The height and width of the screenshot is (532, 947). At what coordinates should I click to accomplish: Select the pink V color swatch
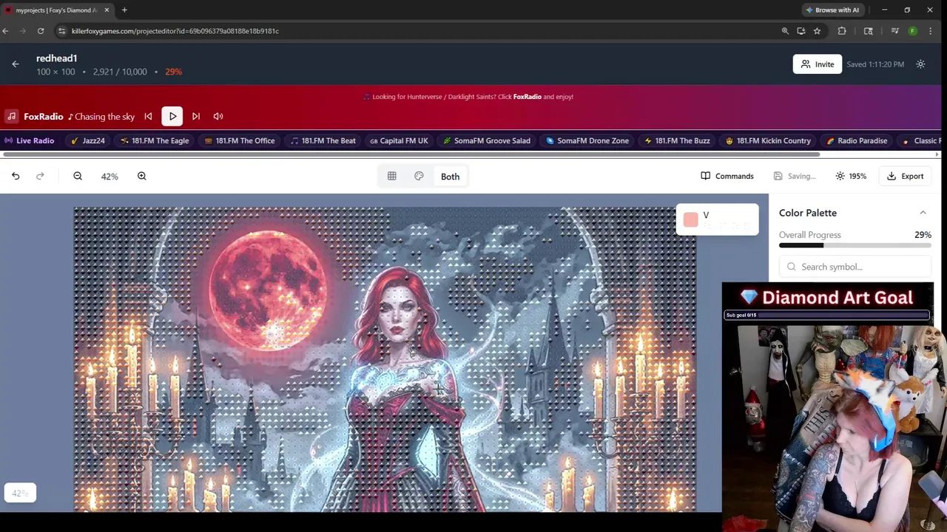click(690, 219)
